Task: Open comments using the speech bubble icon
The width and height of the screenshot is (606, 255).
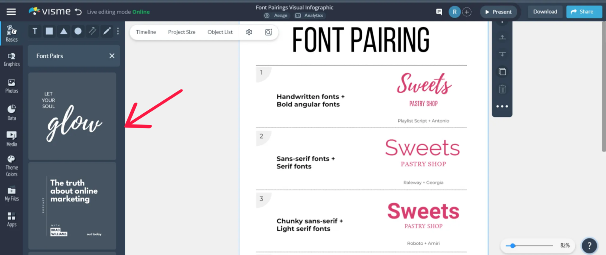Action: 439,12
